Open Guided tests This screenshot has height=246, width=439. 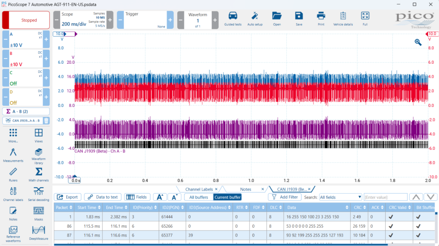pos(233,19)
